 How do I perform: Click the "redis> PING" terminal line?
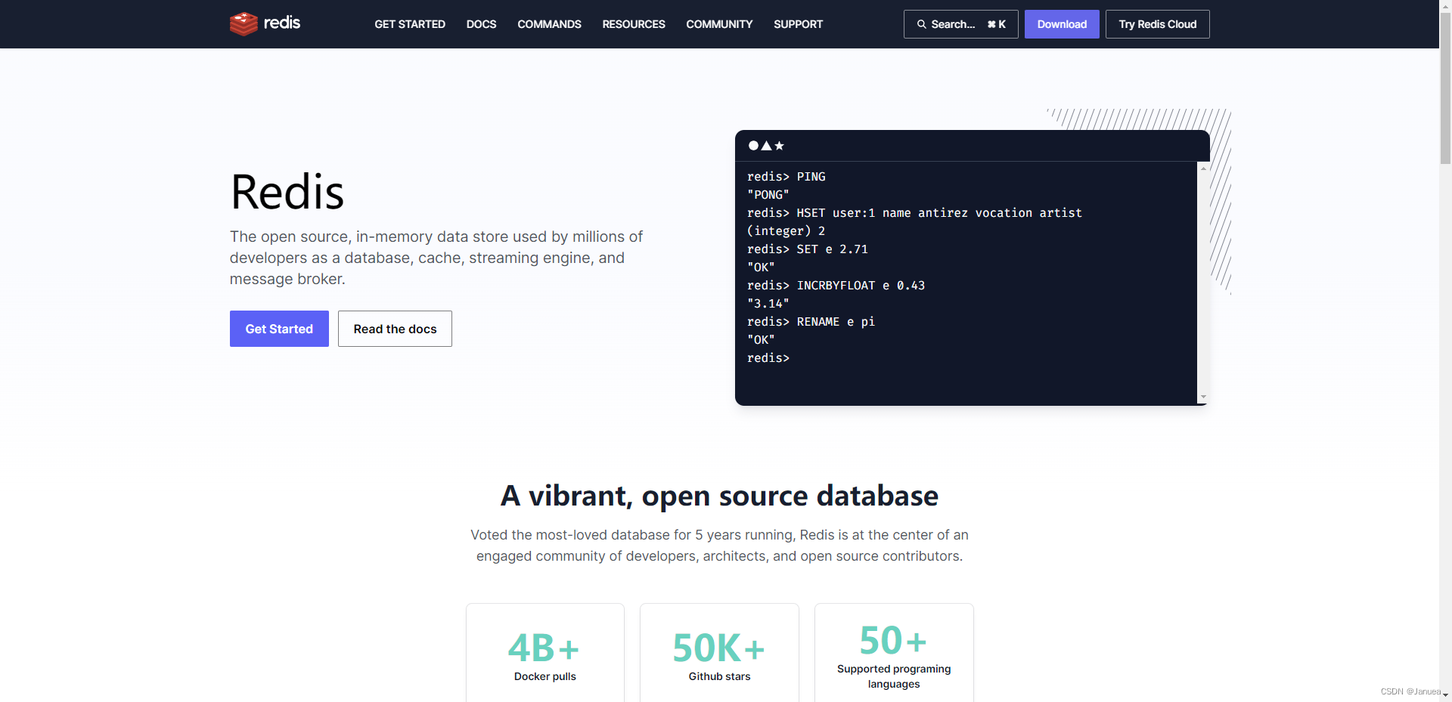(786, 177)
